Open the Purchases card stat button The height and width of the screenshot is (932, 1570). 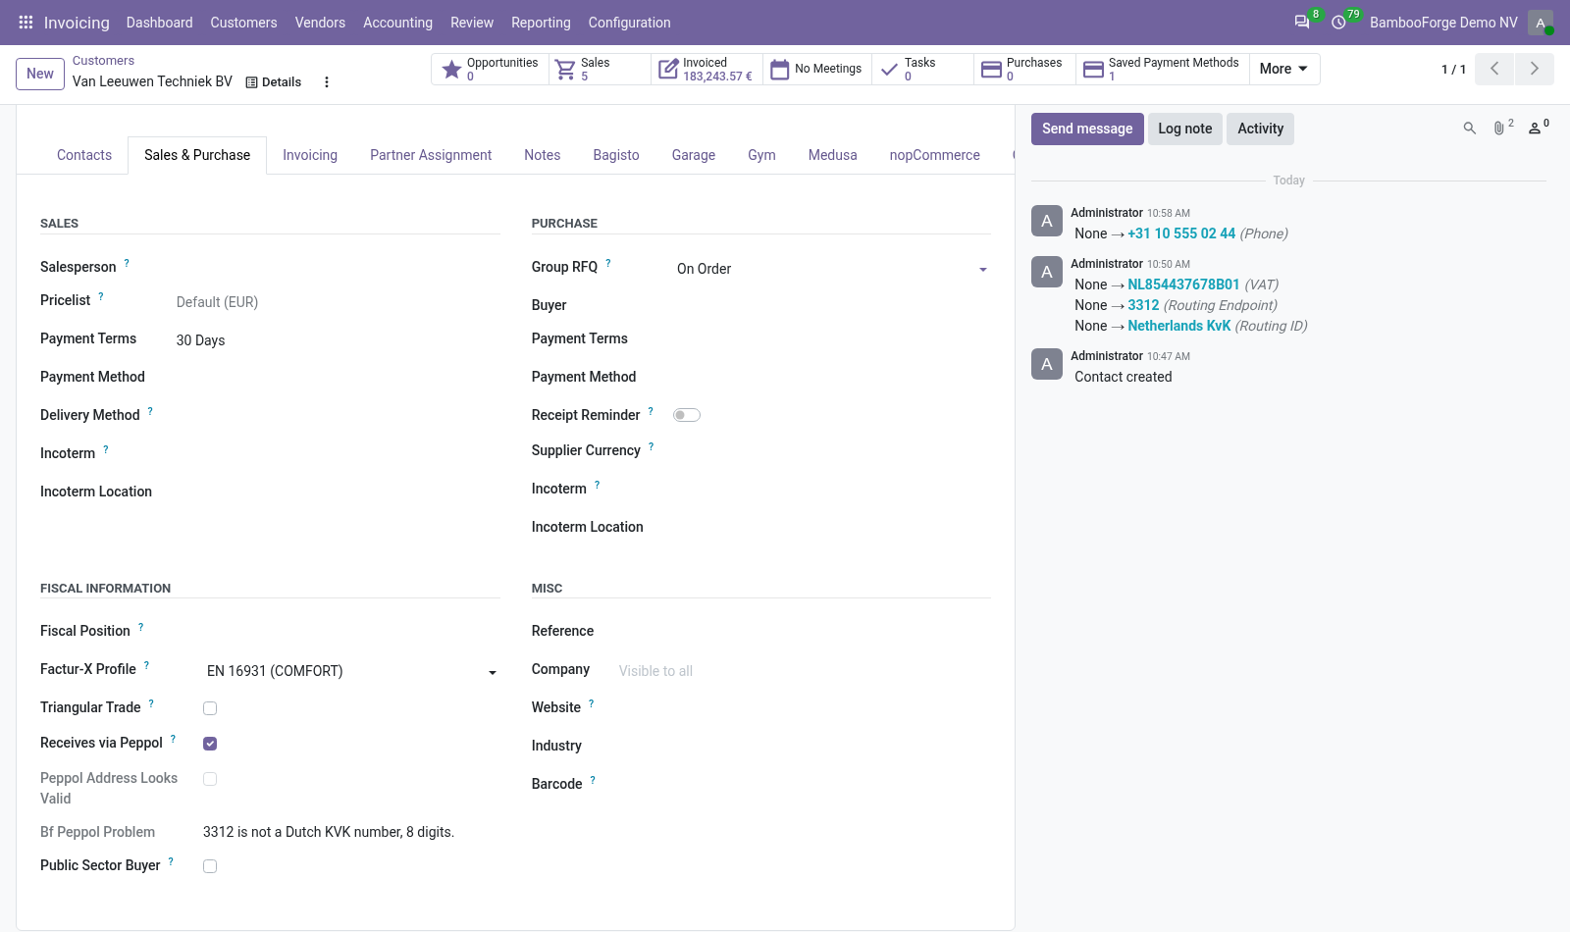click(x=1024, y=70)
